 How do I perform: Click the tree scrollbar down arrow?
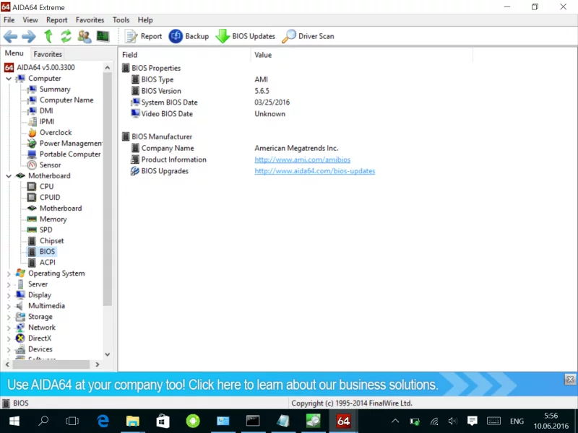pos(107,354)
